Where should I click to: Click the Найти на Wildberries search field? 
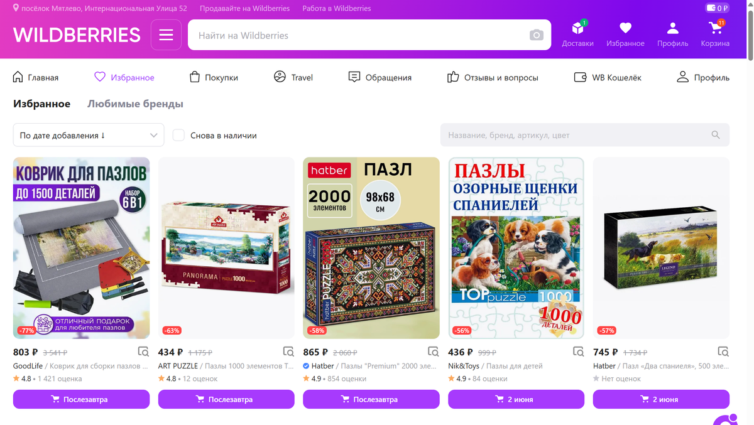[x=358, y=35]
